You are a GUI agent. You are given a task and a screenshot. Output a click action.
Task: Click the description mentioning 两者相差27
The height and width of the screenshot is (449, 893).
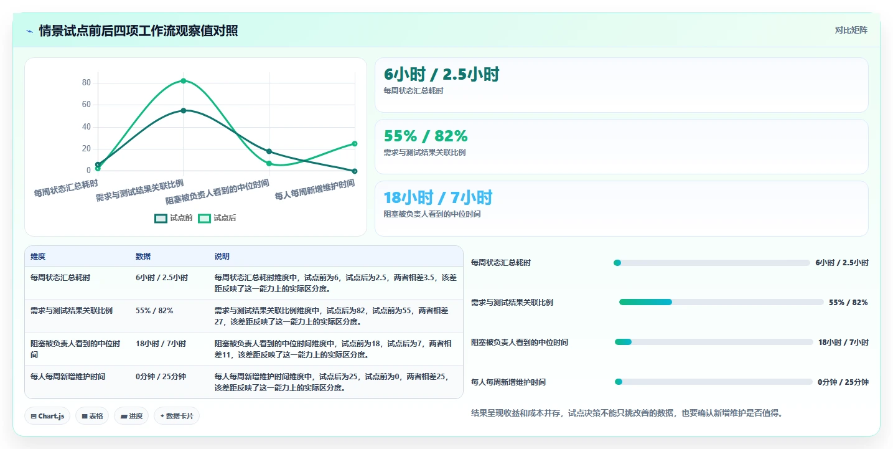point(332,316)
